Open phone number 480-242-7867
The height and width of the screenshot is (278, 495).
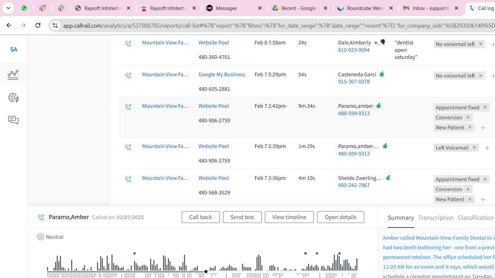pos(354,185)
